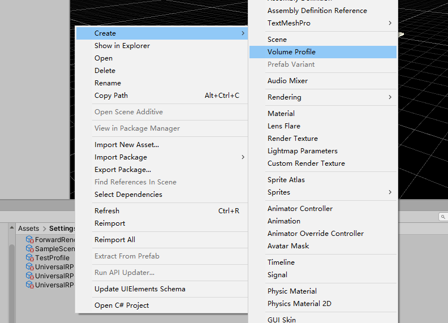This screenshot has width=448, height=323.
Task: Select Assembly Definition Reference
Action: point(323,11)
